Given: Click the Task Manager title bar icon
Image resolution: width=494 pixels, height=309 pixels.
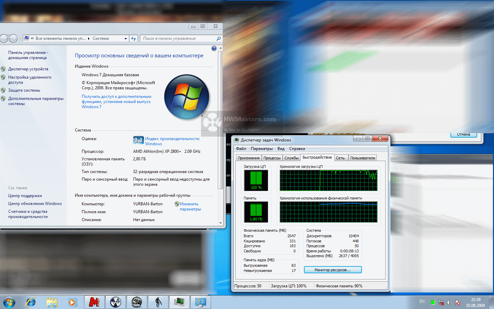Looking at the screenshot, I should click(x=237, y=140).
